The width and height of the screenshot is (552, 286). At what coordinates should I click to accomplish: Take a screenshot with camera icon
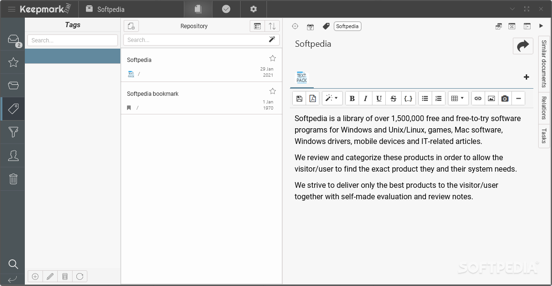pyautogui.click(x=505, y=98)
